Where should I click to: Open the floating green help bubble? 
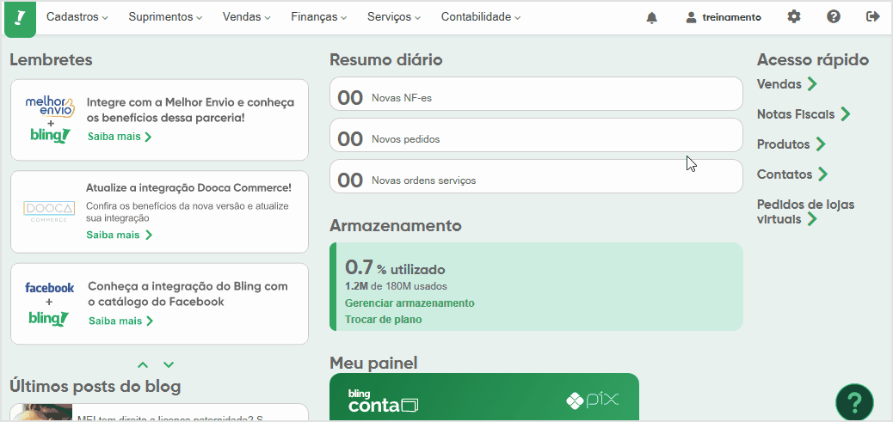point(854,403)
